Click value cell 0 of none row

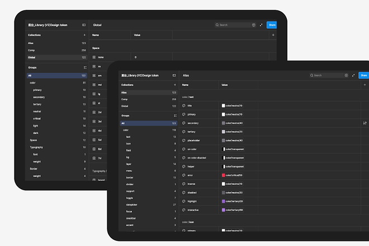152,57
